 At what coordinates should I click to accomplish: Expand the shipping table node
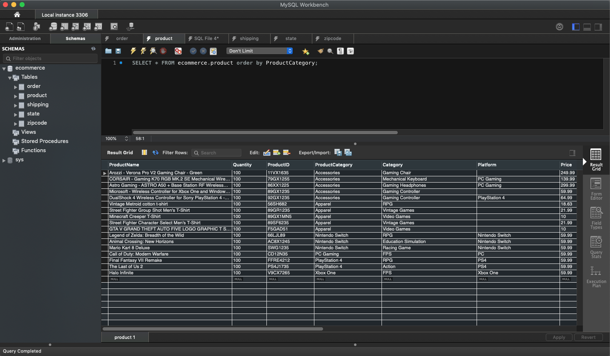coord(15,105)
